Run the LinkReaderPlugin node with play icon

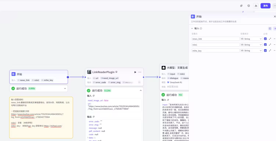coord(135,72)
